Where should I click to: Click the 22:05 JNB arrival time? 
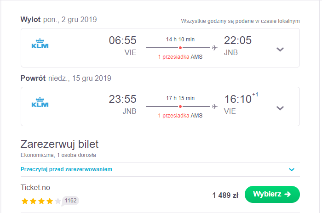[x=238, y=46]
